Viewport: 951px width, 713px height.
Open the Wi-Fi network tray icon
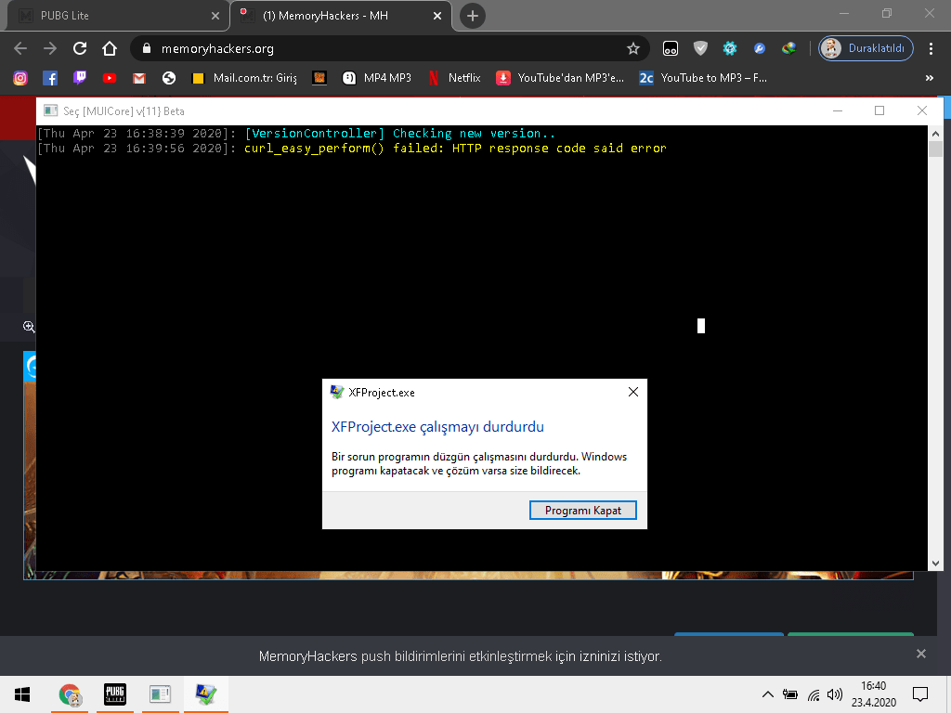click(814, 694)
